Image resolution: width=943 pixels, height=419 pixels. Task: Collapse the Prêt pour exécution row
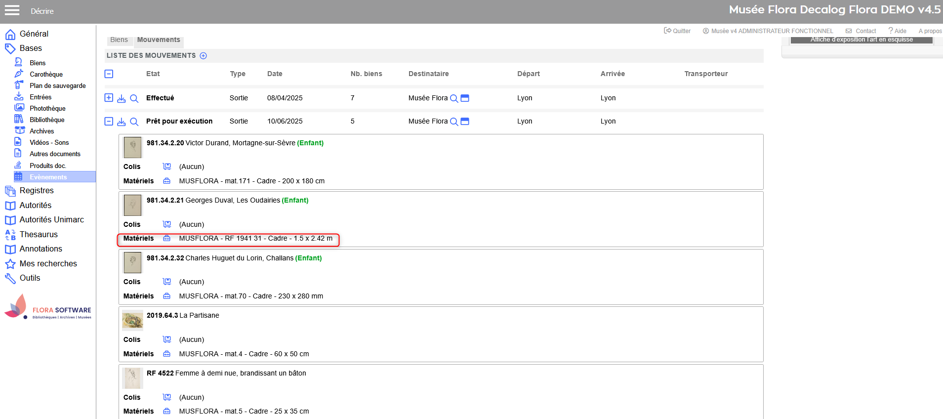pyautogui.click(x=109, y=121)
